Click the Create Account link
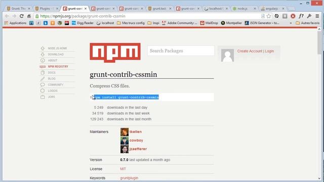Image resolution: width=324 pixels, height=182 pixels. tap(250, 51)
